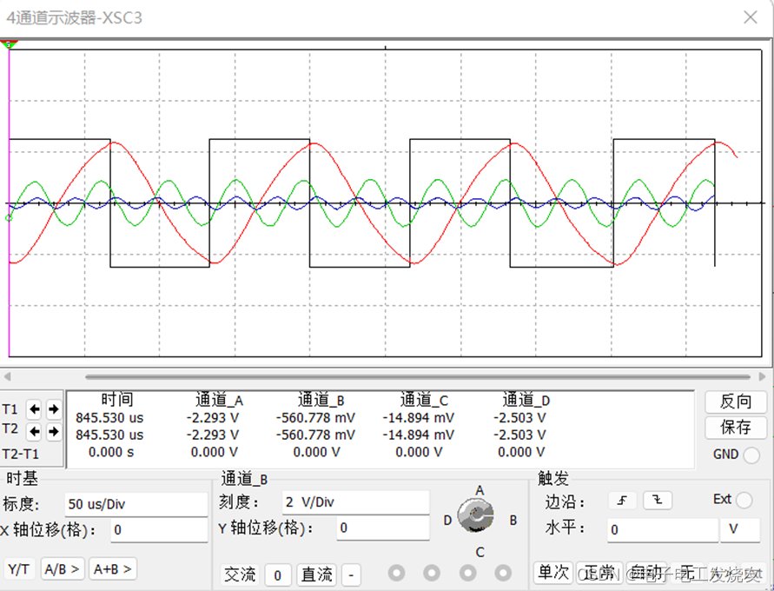Select falling edge trigger icon
The height and width of the screenshot is (591, 774).
[x=657, y=500]
